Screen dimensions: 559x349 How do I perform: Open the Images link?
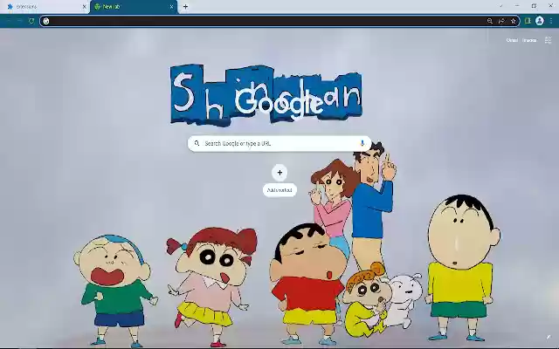[x=529, y=40]
